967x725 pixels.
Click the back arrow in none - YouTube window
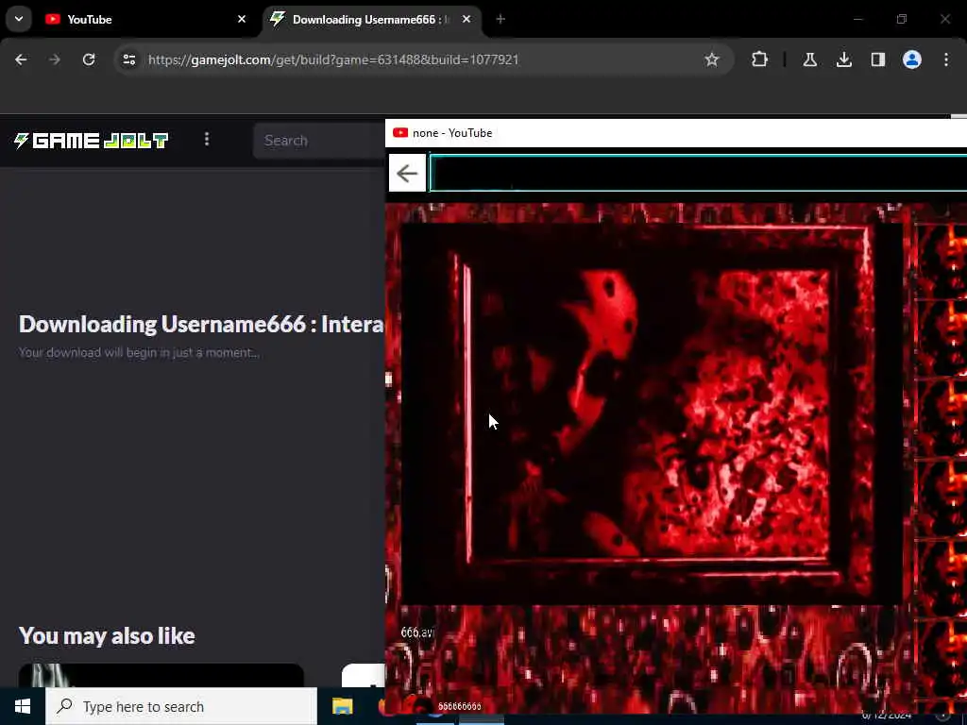[x=407, y=174]
